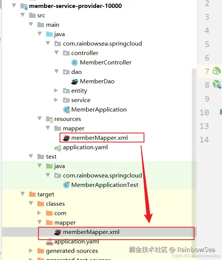This screenshot has height=260, width=222.
Task: Select MemberApplicationTest in the test package
Action: (x=105, y=185)
